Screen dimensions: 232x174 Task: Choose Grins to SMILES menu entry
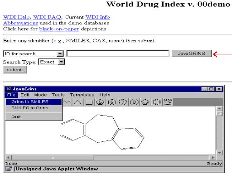point(34,101)
